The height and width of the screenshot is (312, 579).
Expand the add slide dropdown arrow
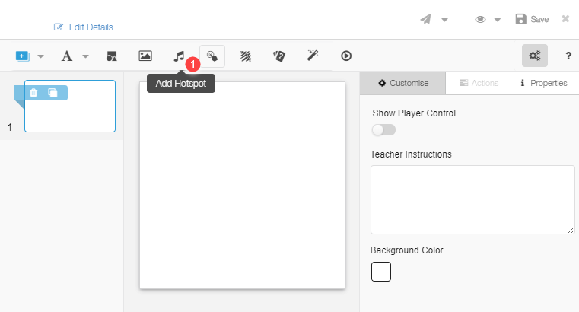click(41, 56)
